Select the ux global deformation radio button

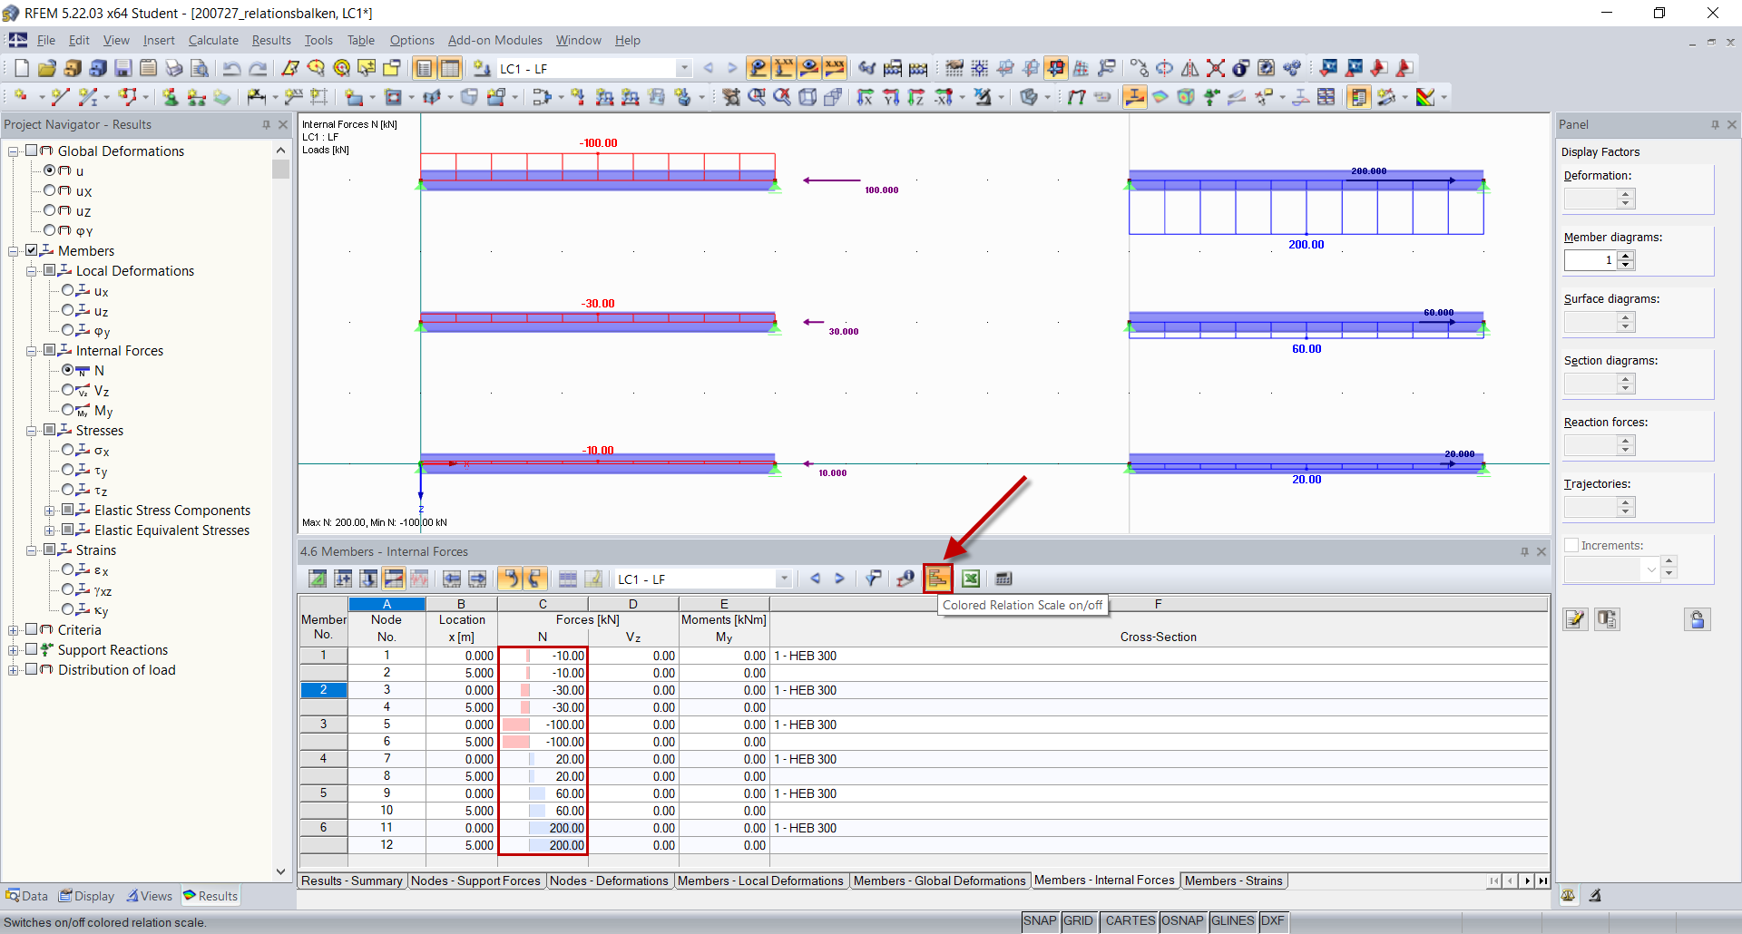50,190
